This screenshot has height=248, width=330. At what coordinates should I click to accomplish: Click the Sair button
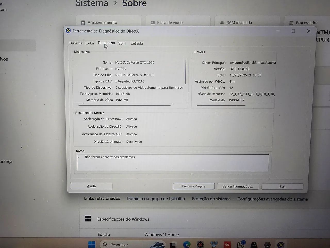tap(282, 187)
